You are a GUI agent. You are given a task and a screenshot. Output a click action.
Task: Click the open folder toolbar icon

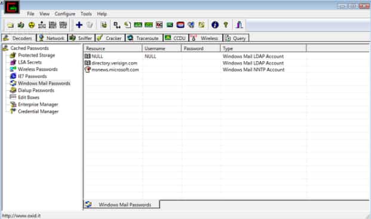point(10,25)
